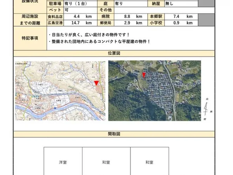The width and height of the screenshot is (233, 175).
Task: Click the aerial photo location map
Action: [155, 91]
